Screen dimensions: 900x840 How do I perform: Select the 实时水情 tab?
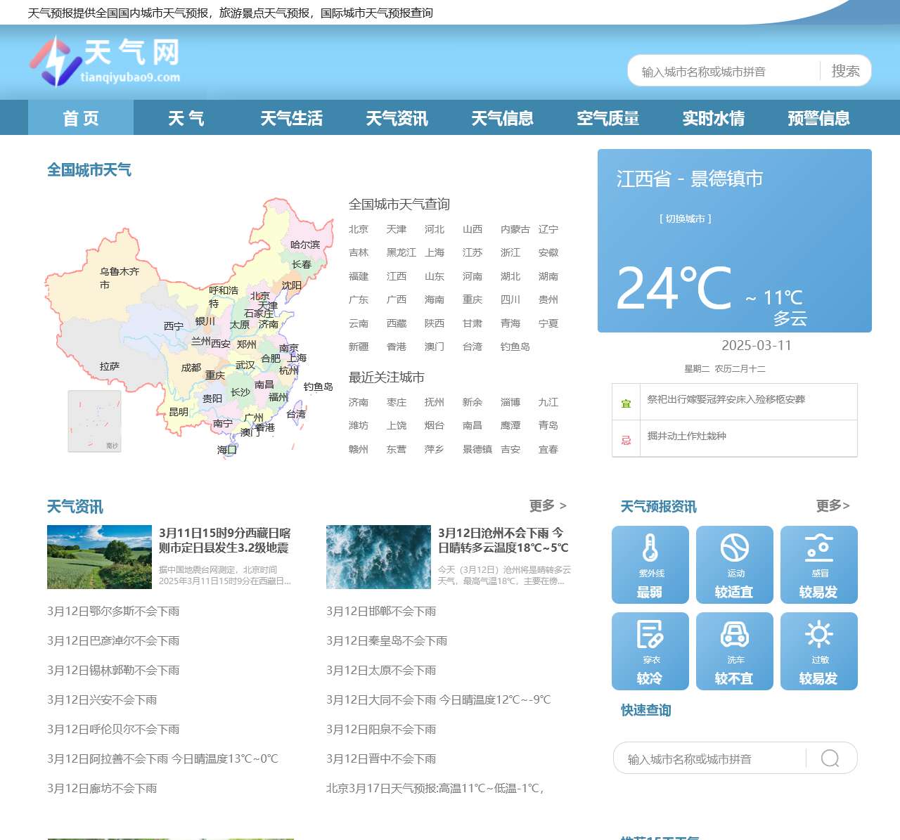tap(714, 118)
